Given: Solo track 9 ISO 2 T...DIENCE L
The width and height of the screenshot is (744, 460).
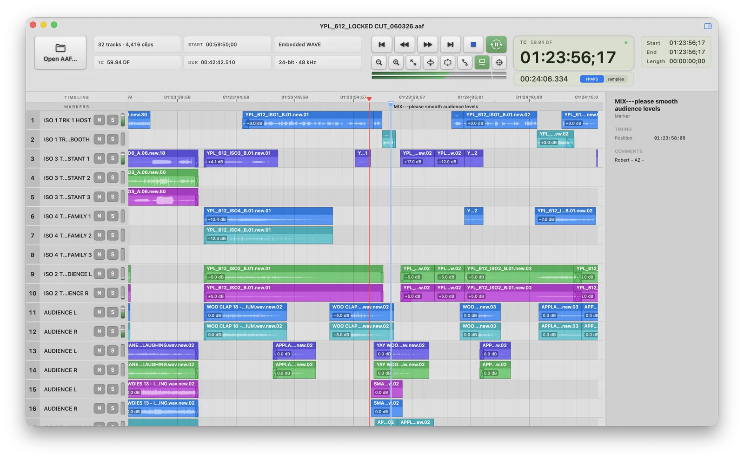Looking at the screenshot, I should (x=113, y=274).
